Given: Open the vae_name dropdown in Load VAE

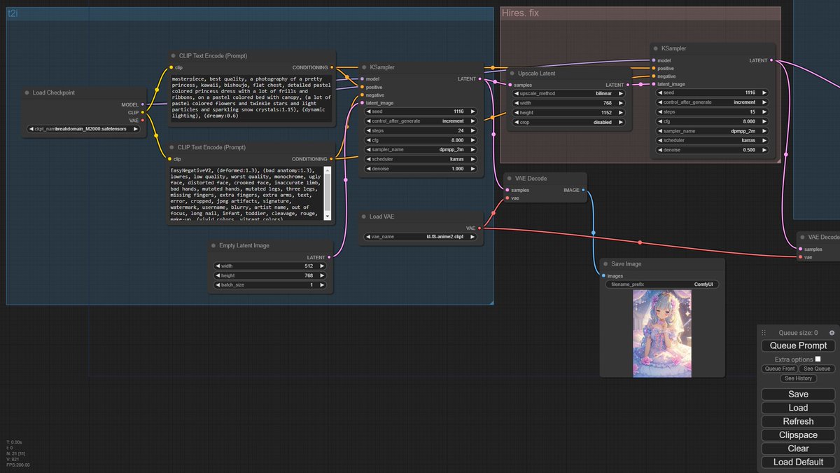Looking at the screenshot, I should [420, 238].
